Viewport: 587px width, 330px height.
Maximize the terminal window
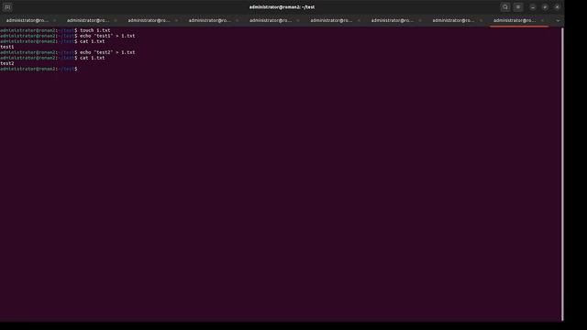coord(545,7)
